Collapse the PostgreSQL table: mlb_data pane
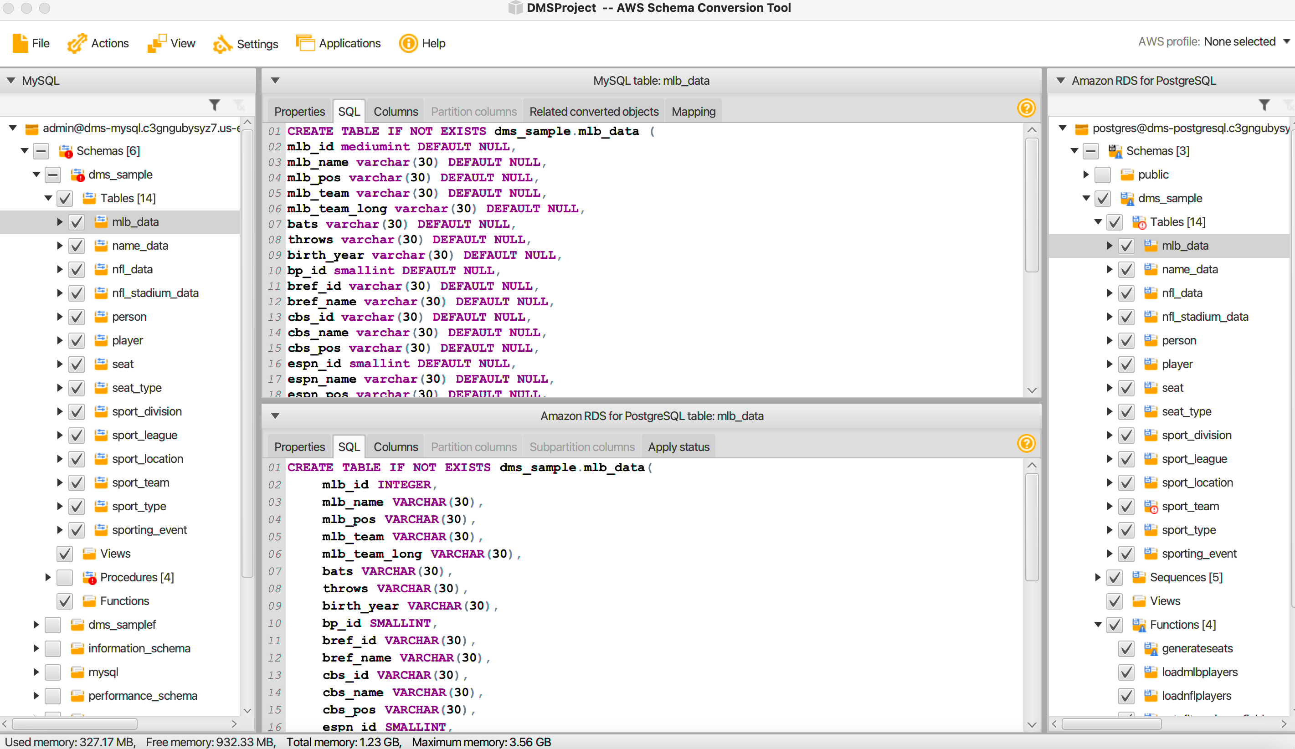 coord(275,416)
